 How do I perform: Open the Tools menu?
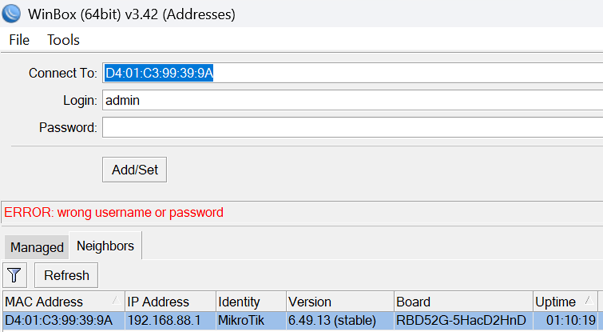[x=63, y=40]
